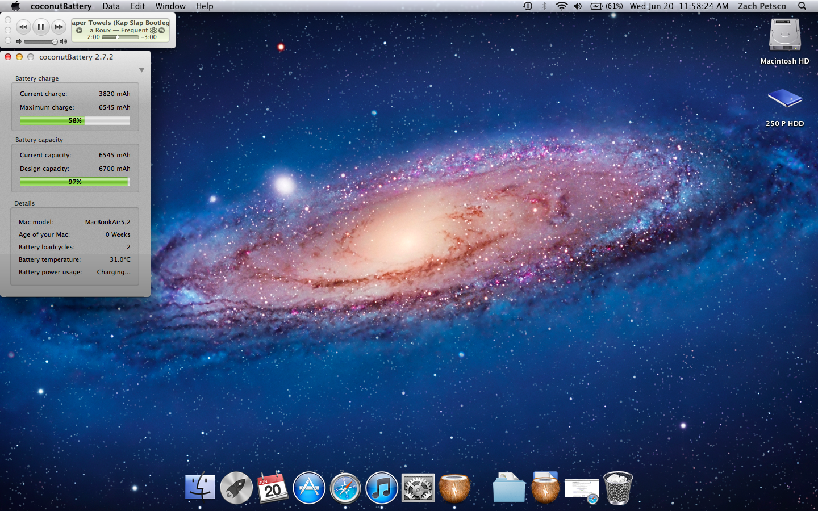Skip to next track in iTunes mini player
The image size is (818, 511).
[x=59, y=27]
